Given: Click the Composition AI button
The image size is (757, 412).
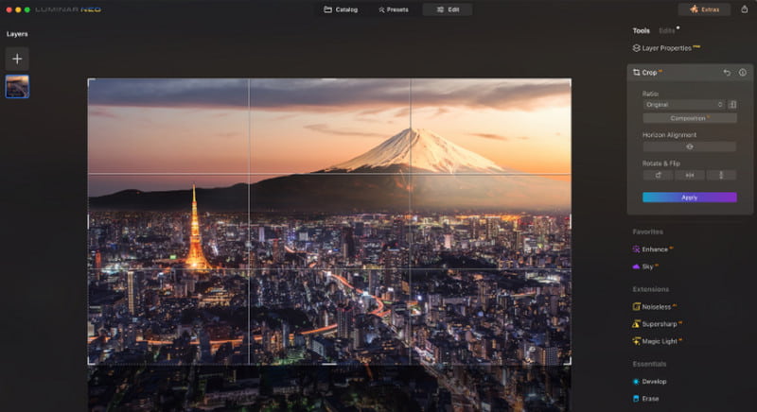Looking at the screenshot, I should pyautogui.click(x=690, y=118).
